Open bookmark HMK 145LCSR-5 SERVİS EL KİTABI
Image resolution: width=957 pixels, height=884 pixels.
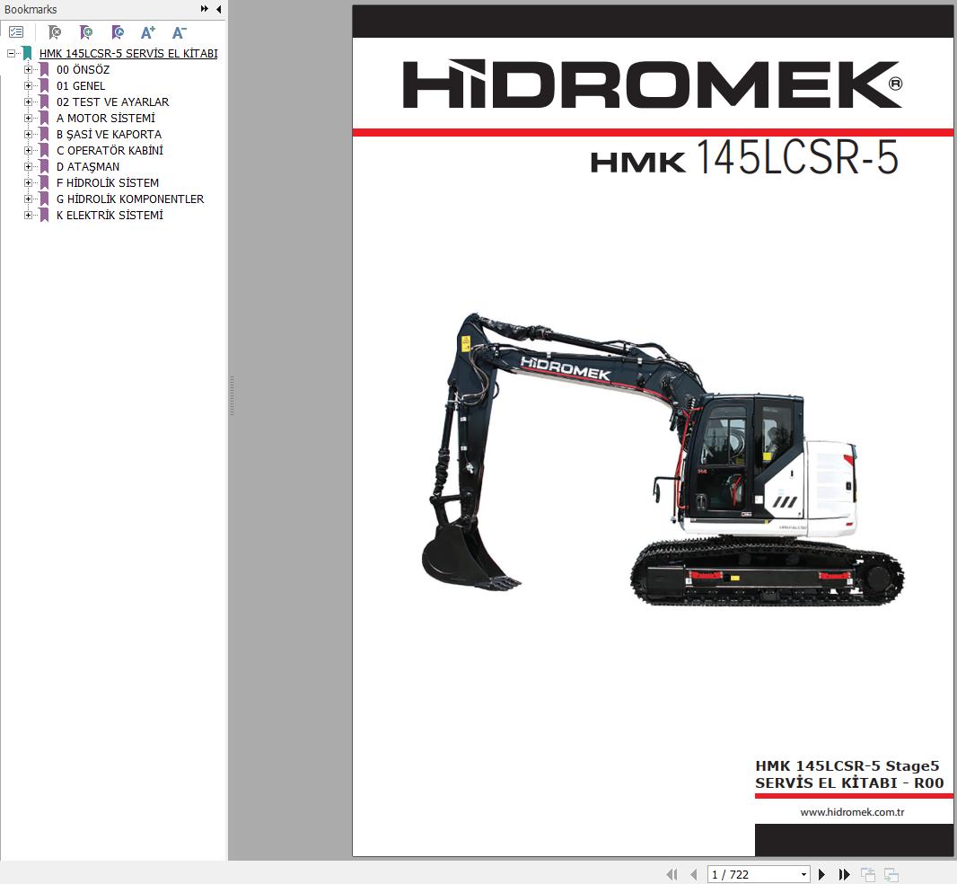pos(128,54)
